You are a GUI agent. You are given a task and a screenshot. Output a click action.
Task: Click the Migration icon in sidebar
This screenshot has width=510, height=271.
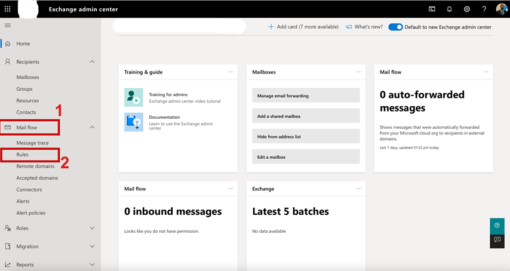(8, 247)
